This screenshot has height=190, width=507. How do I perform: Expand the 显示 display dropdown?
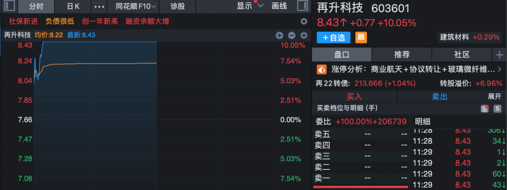tap(250, 6)
